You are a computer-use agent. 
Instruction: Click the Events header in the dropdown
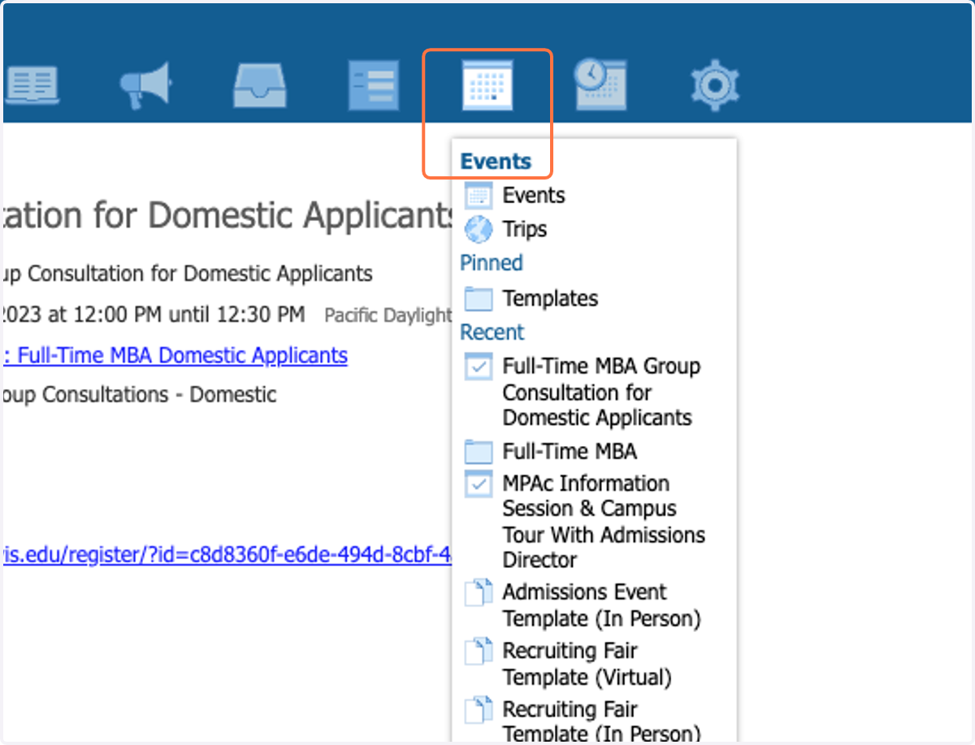point(496,161)
